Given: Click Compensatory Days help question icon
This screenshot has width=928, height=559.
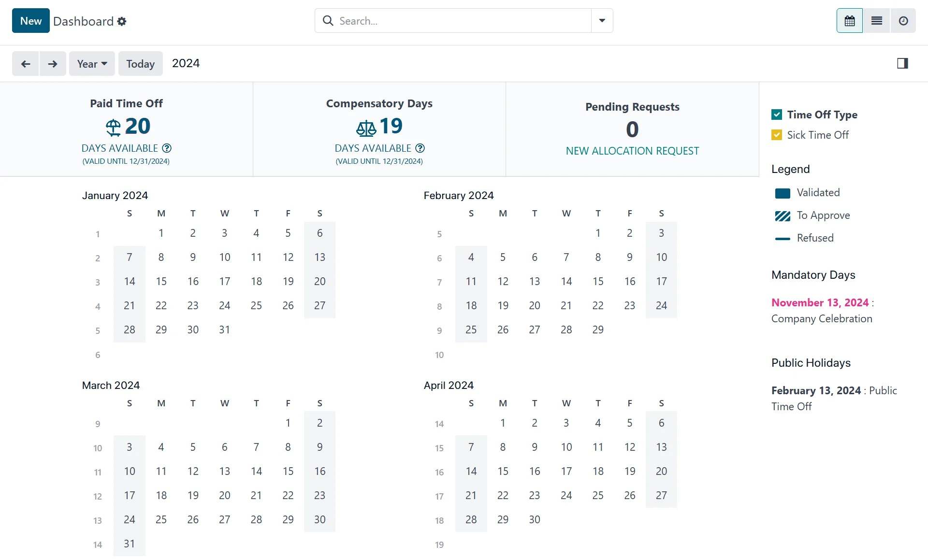Looking at the screenshot, I should click(420, 148).
